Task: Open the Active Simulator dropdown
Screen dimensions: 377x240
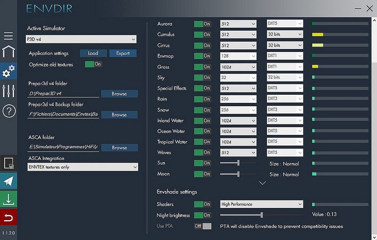Action: 81,39
